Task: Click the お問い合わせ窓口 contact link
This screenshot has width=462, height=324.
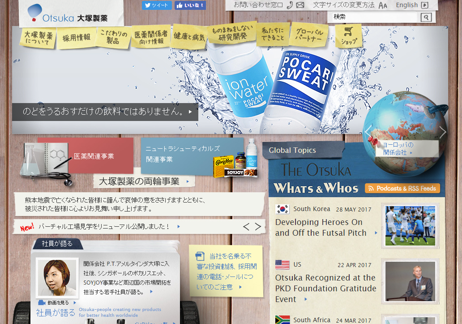Action: (258, 5)
